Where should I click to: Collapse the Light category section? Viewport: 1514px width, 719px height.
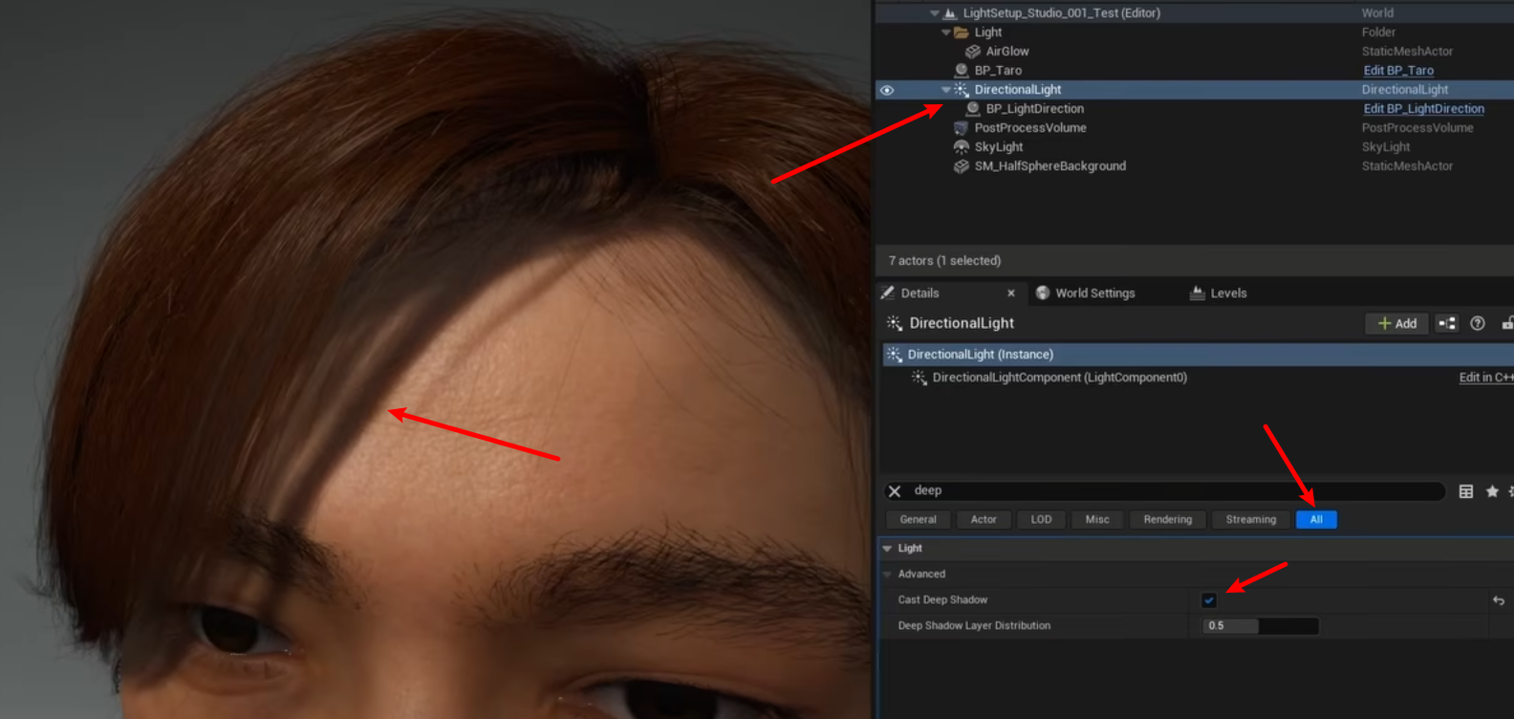[x=887, y=549]
